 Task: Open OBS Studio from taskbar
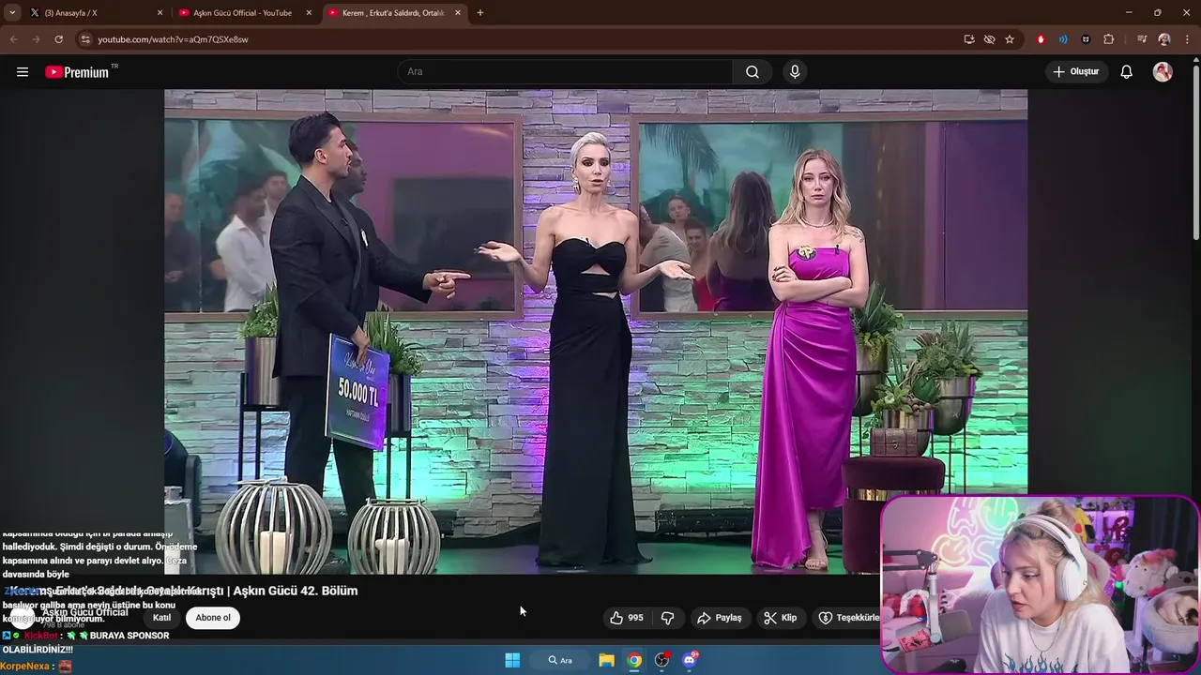662,660
